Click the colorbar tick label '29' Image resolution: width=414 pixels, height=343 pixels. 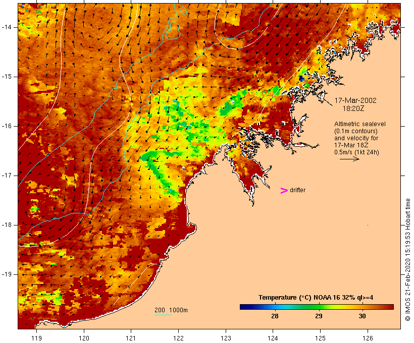tap(319, 316)
